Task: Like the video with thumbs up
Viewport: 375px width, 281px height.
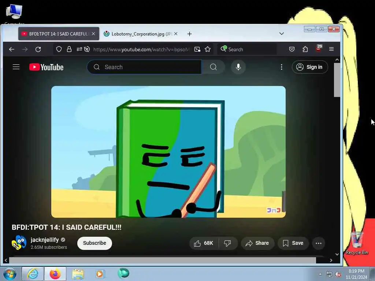Action: [x=204, y=243]
